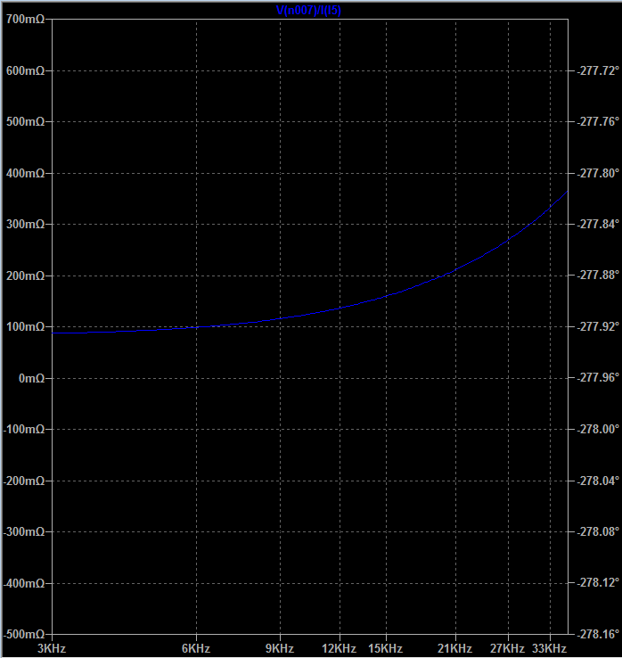The height and width of the screenshot is (658, 622).
Task: Click the -278.16° phase axis label
Action: tap(598, 634)
